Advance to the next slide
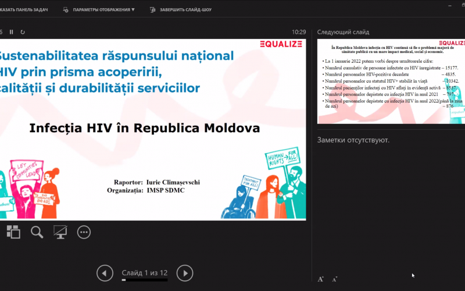465x291 pixels. click(x=184, y=272)
